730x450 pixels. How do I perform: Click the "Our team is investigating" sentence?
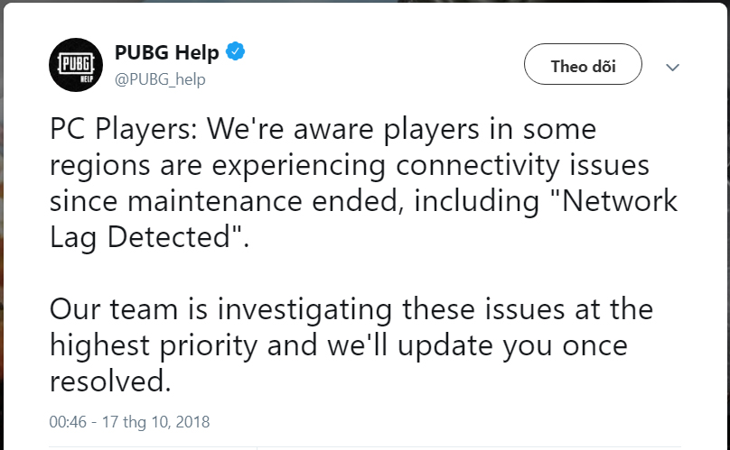pyautogui.click(x=220, y=310)
